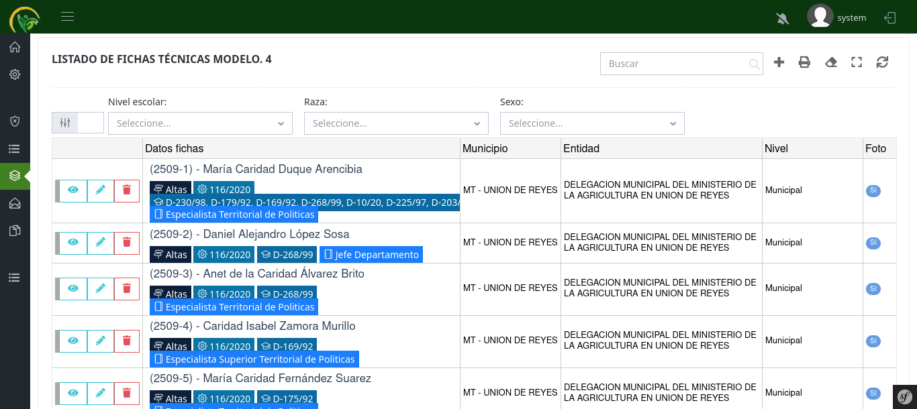917x409 pixels.
Task: Edit Daniel Alejandro López Sosa's record
Action: [x=100, y=242]
